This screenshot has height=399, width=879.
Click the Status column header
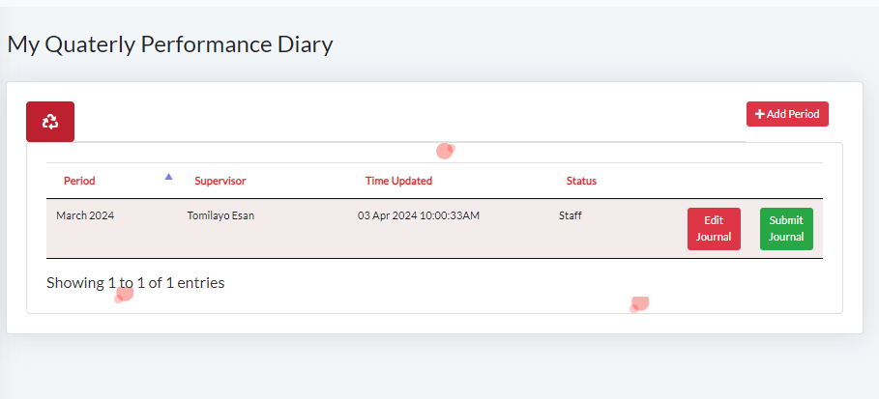[581, 181]
